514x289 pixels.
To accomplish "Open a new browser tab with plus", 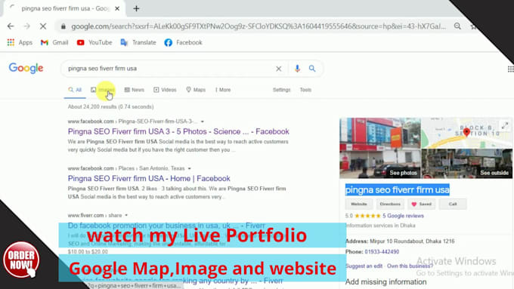I will coord(136,8).
